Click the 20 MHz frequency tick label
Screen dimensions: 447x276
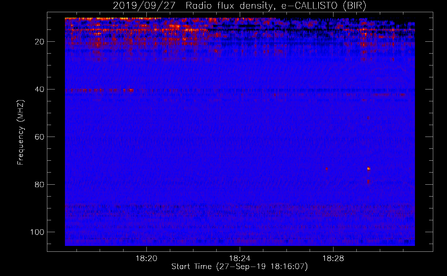pos(40,42)
